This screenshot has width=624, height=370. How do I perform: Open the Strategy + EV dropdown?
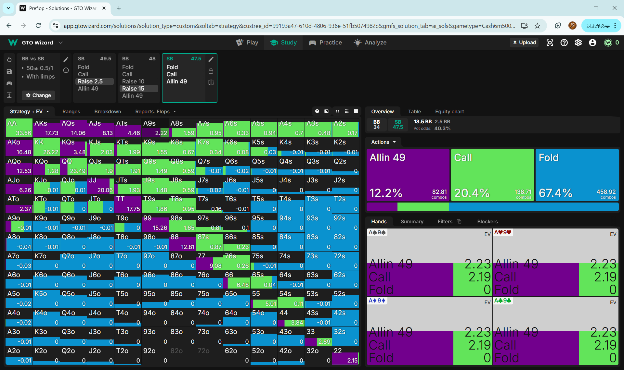coord(29,111)
